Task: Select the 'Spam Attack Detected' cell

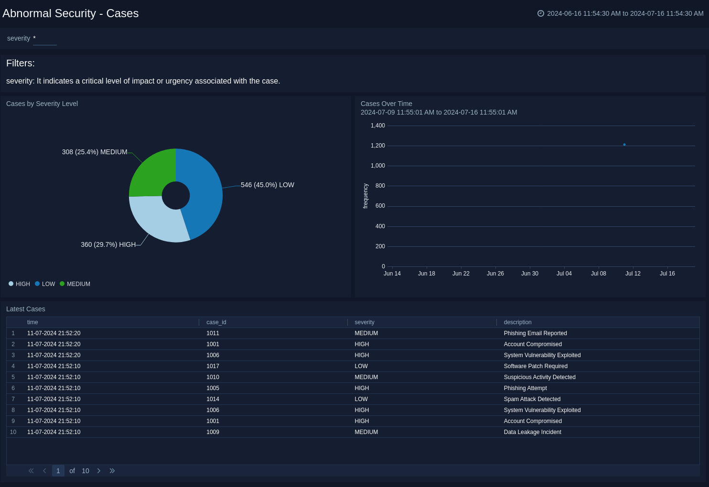Action: point(532,399)
